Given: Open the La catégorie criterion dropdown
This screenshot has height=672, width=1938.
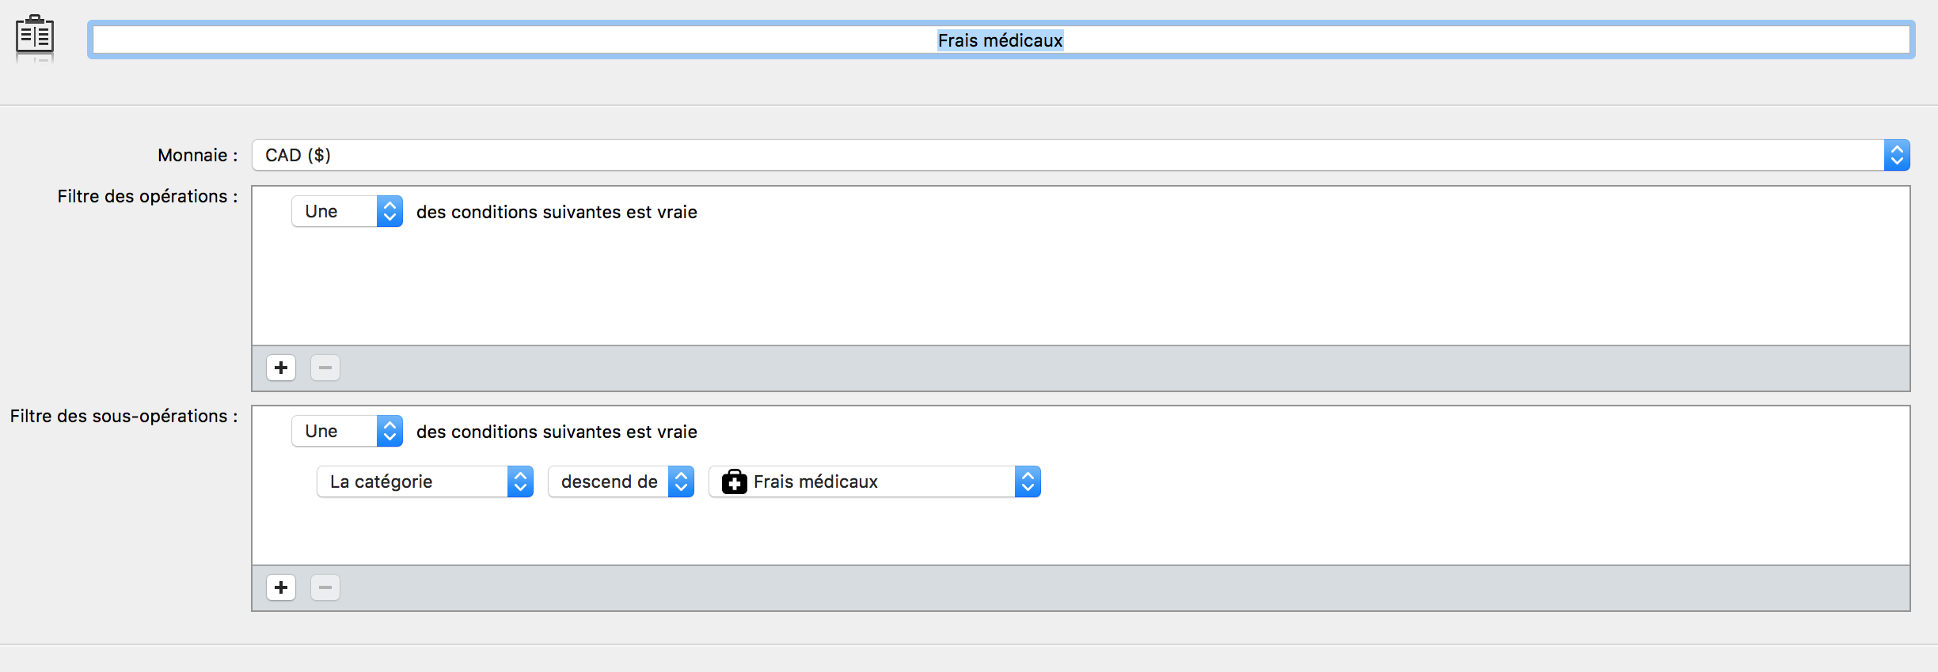Looking at the screenshot, I should tap(425, 481).
